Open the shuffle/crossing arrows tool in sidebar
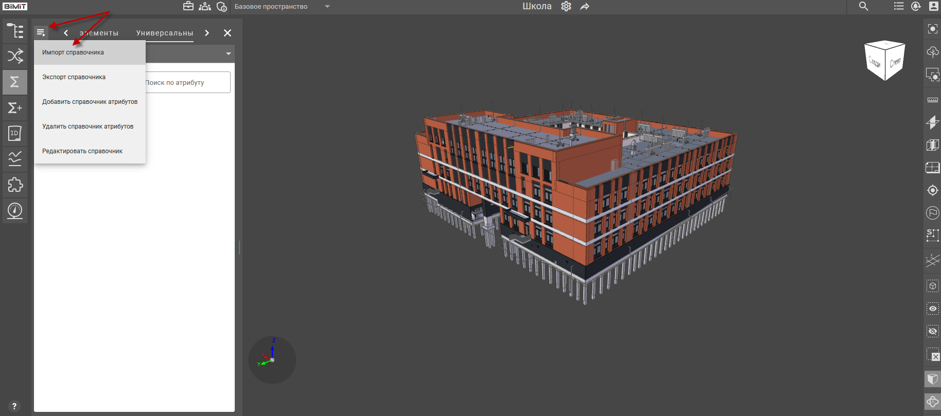Image resolution: width=941 pixels, height=416 pixels. [15, 56]
